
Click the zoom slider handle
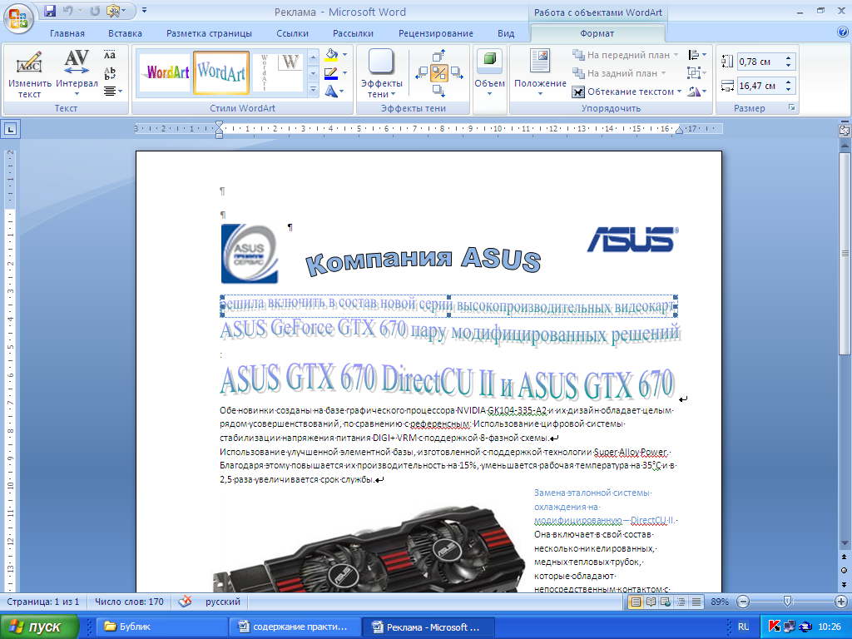[x=787, y=602]
